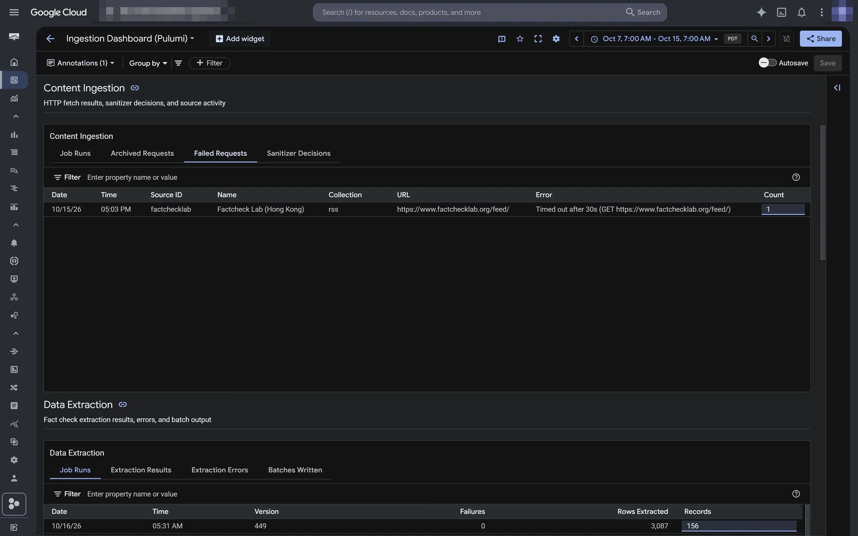Shift the time range forward
This screenshot has height=536, width=858.
click(x=768, y=39)
